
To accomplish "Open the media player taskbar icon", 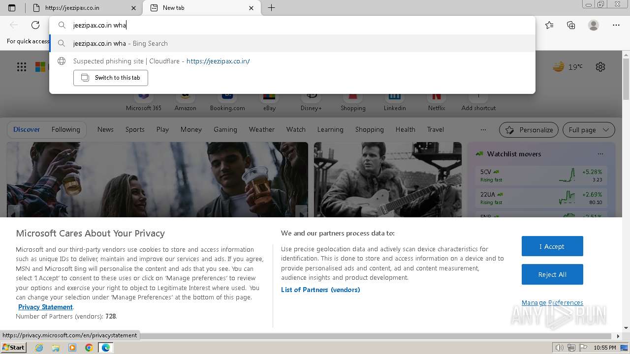I will pos(72,348).
